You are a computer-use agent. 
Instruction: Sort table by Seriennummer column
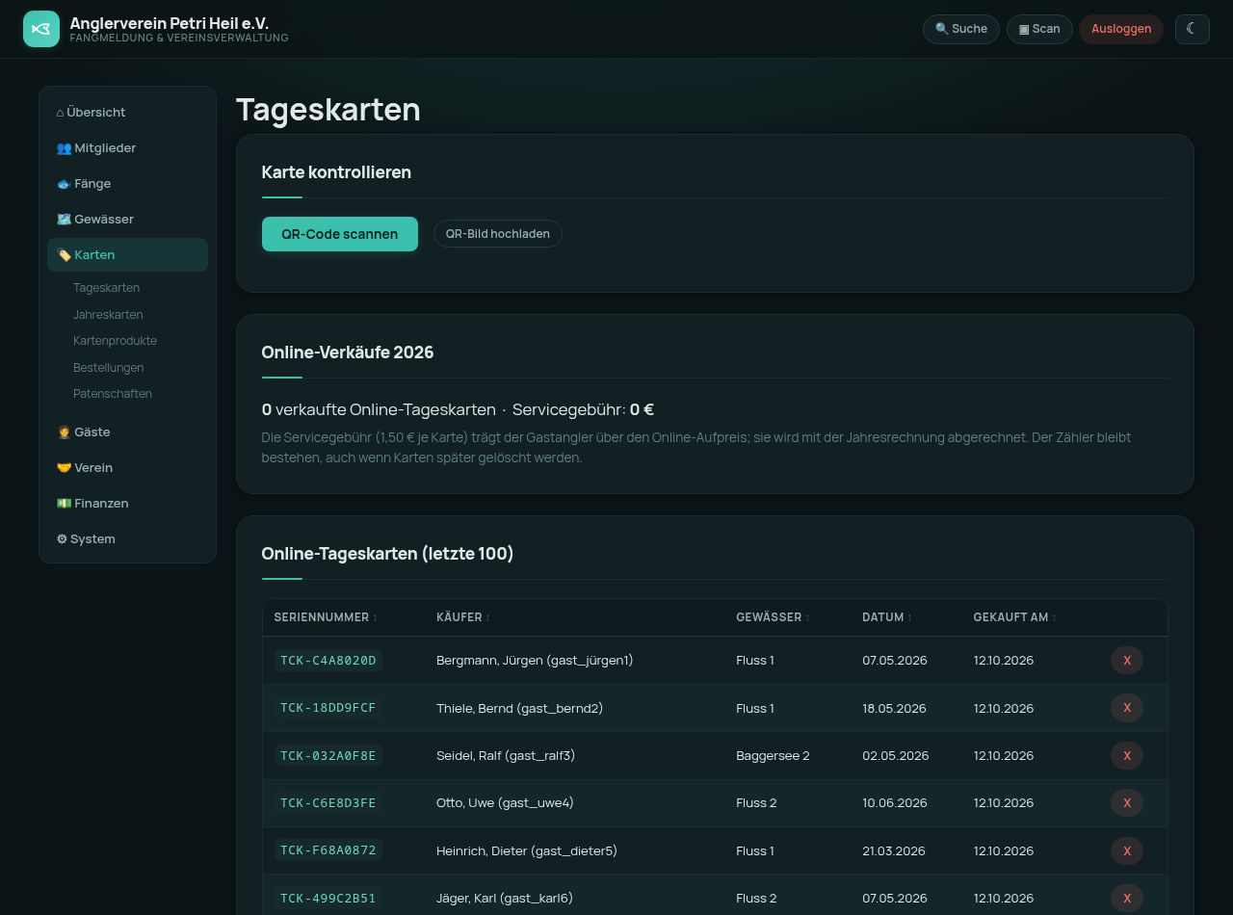pos(326,617)
